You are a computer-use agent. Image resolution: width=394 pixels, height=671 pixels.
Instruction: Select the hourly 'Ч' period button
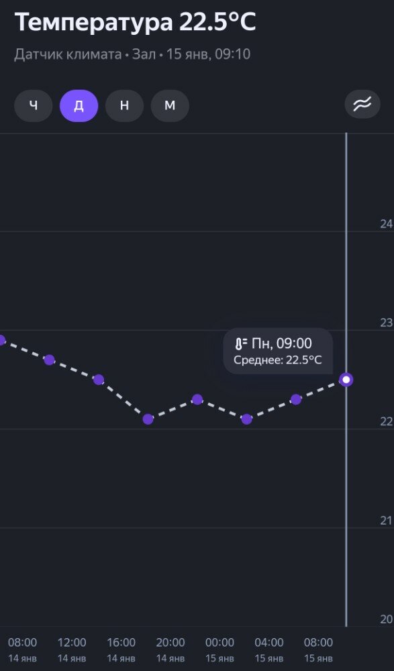click(x=34, y=105)
